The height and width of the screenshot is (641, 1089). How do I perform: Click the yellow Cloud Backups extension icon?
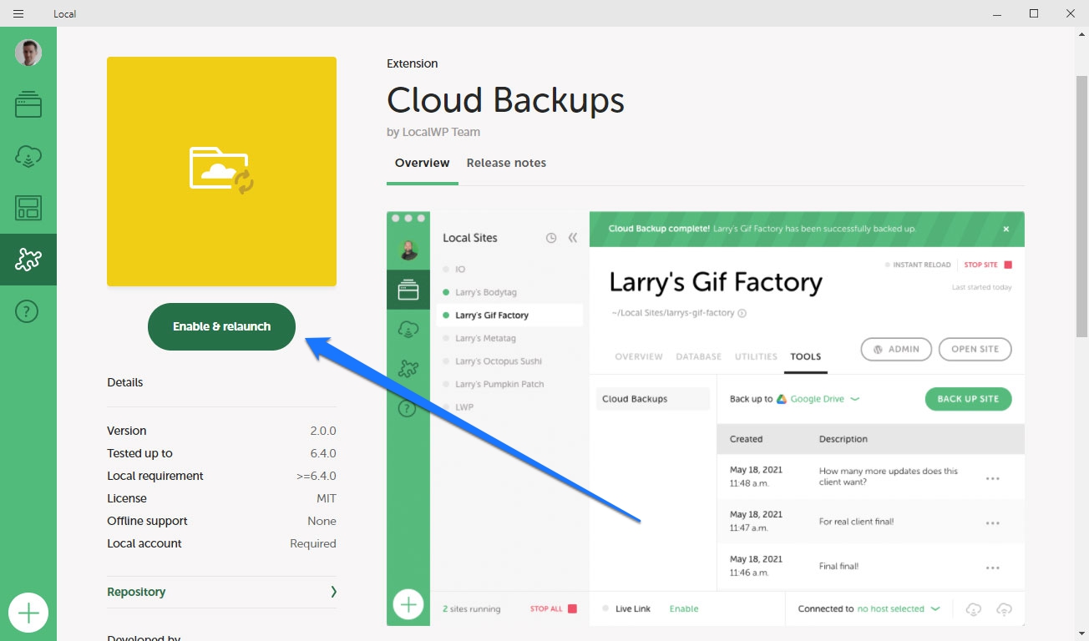click(221, 171)
